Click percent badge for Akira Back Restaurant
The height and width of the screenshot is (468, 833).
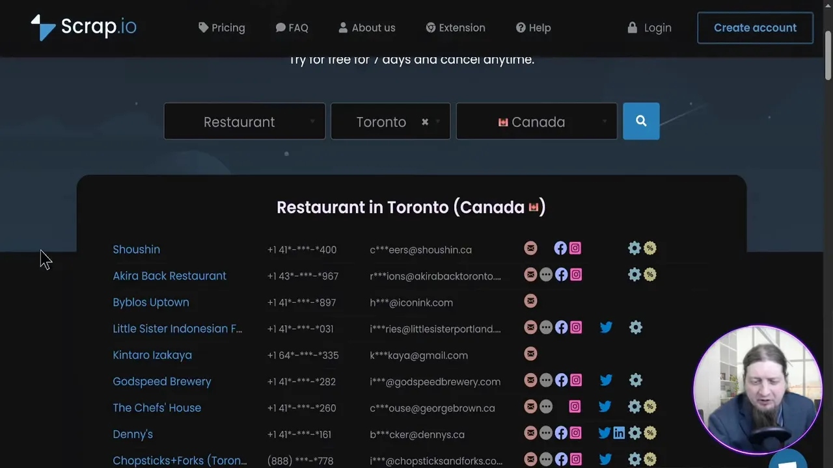(x=649, y=275)
